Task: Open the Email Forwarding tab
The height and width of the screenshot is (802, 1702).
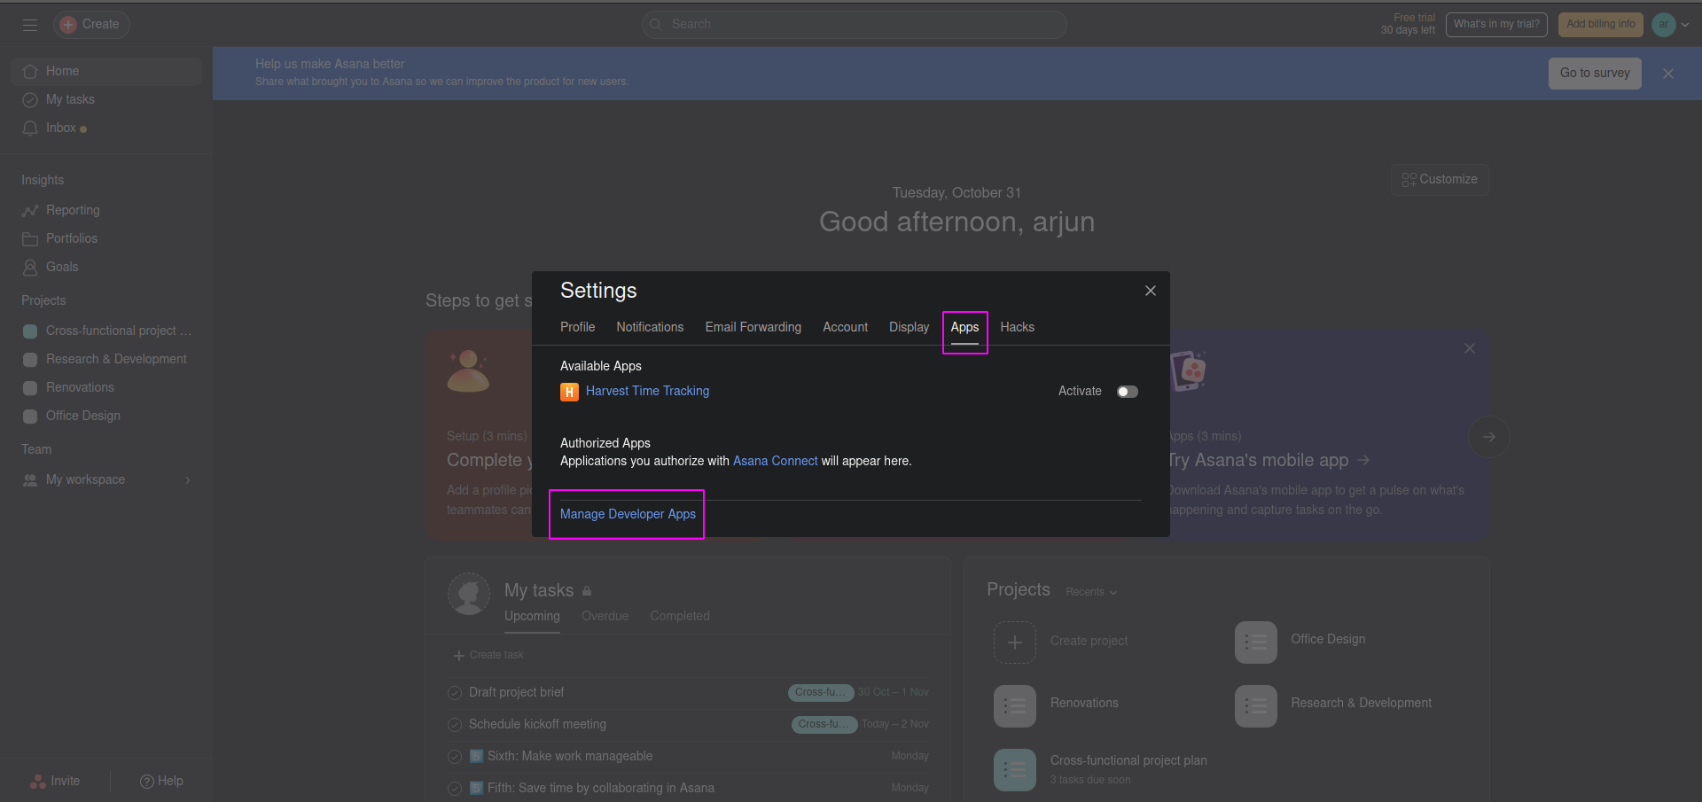Action: pyautogui.click(x=753, y=327)
